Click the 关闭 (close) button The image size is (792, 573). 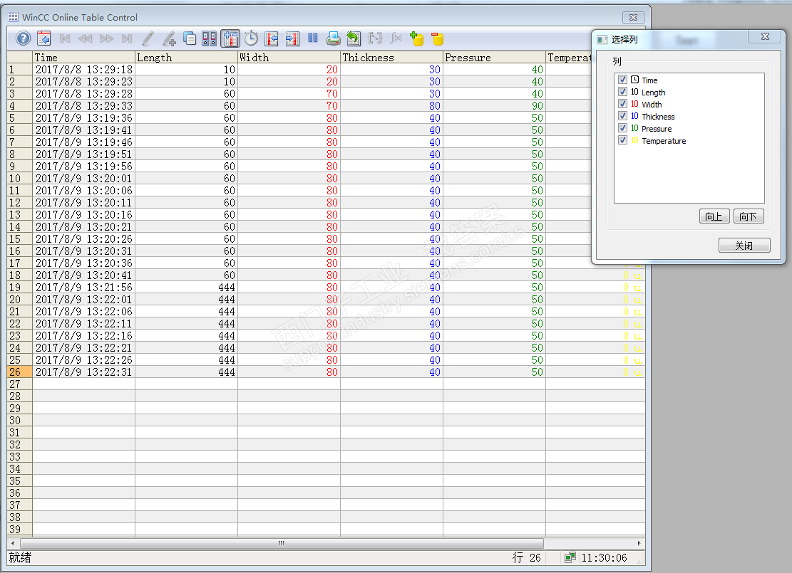(x=744, y=246)
